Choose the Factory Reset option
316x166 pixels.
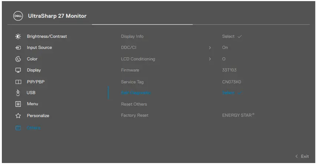pos(134,115)
